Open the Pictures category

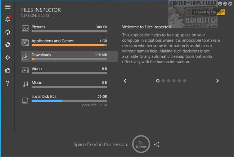point(69,29)
